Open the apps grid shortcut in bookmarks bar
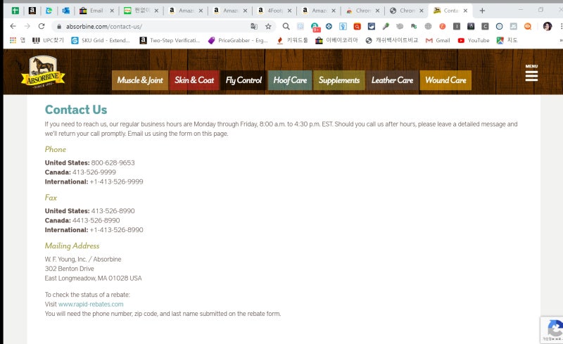 point(13,40)
